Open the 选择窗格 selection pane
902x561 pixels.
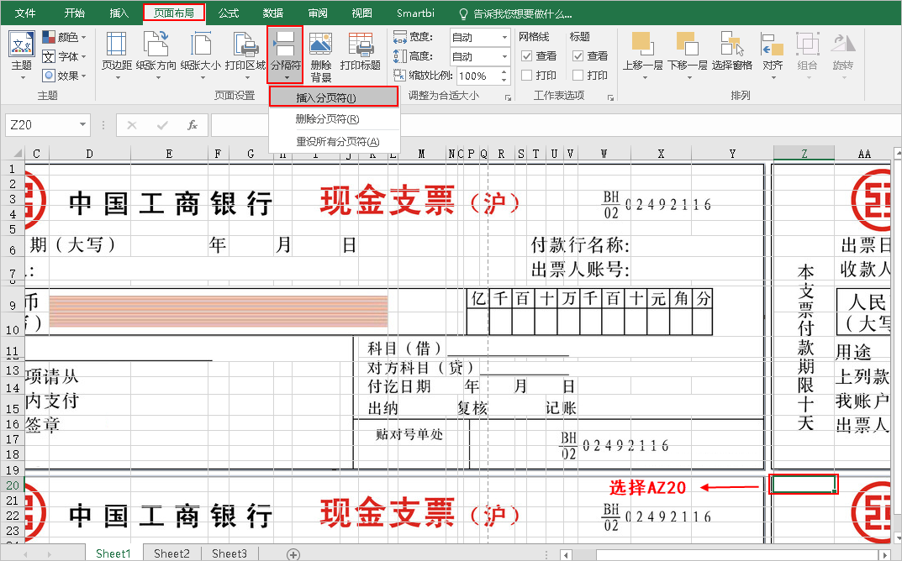tap(732, 52)
